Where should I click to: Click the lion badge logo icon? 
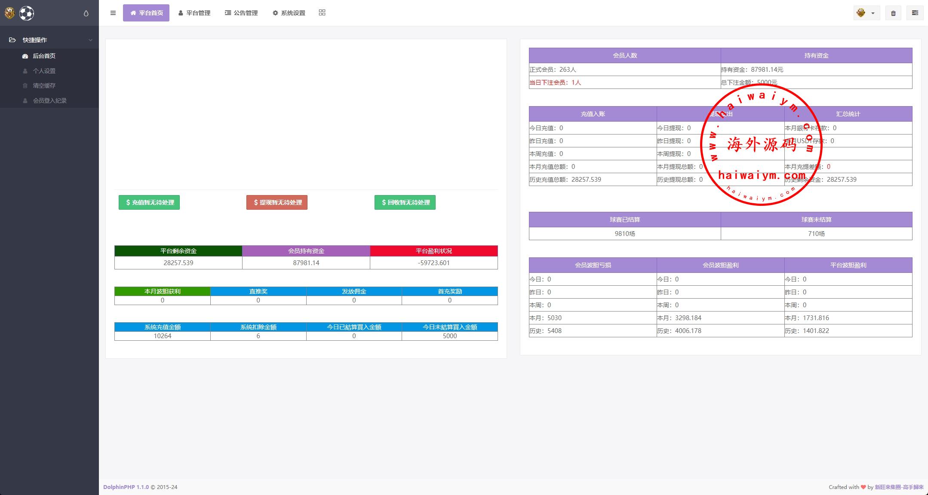point(9,13)
